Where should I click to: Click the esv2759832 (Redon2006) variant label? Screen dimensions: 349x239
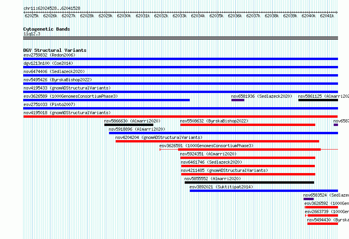point(49,55)
